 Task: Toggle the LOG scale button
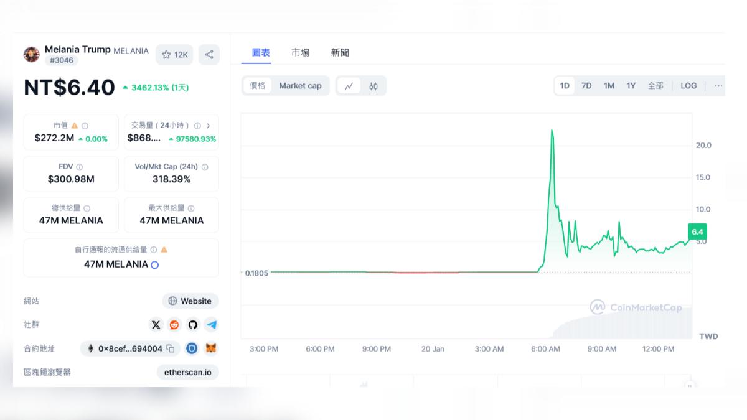(688, 86)
